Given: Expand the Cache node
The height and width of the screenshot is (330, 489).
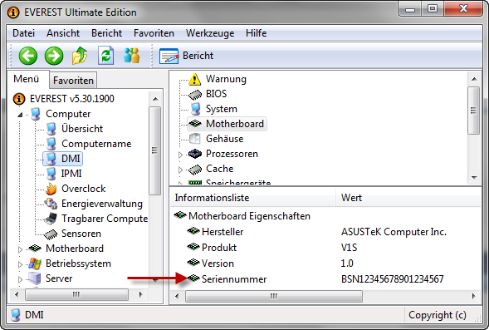Looking at the screenshot, I should click(180, 170).
